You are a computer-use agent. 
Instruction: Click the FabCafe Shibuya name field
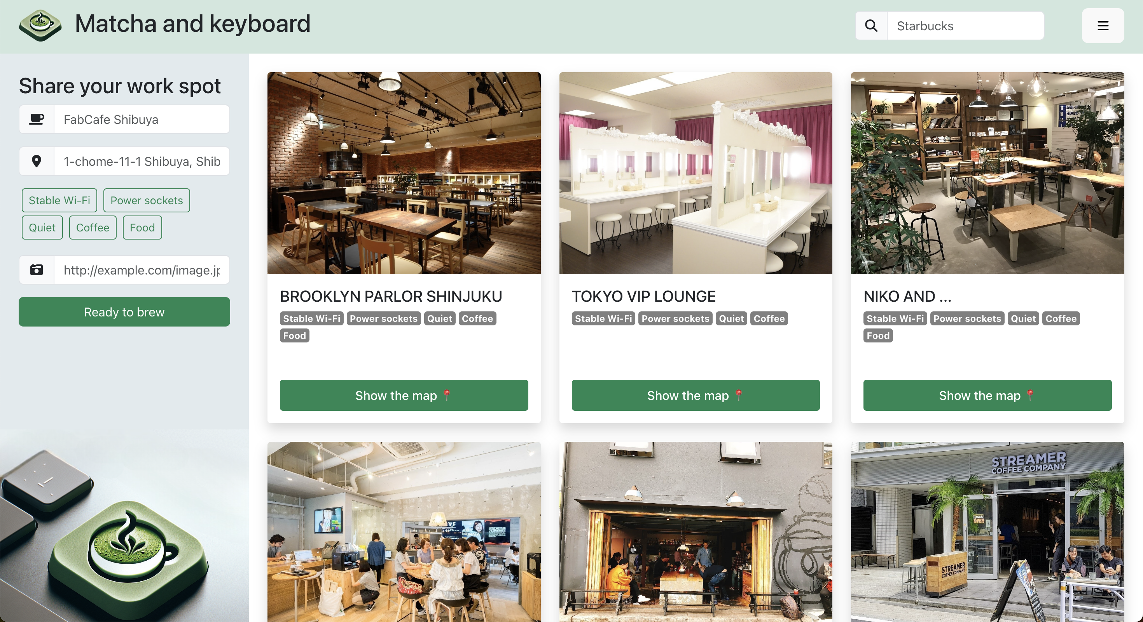(142, 119)
